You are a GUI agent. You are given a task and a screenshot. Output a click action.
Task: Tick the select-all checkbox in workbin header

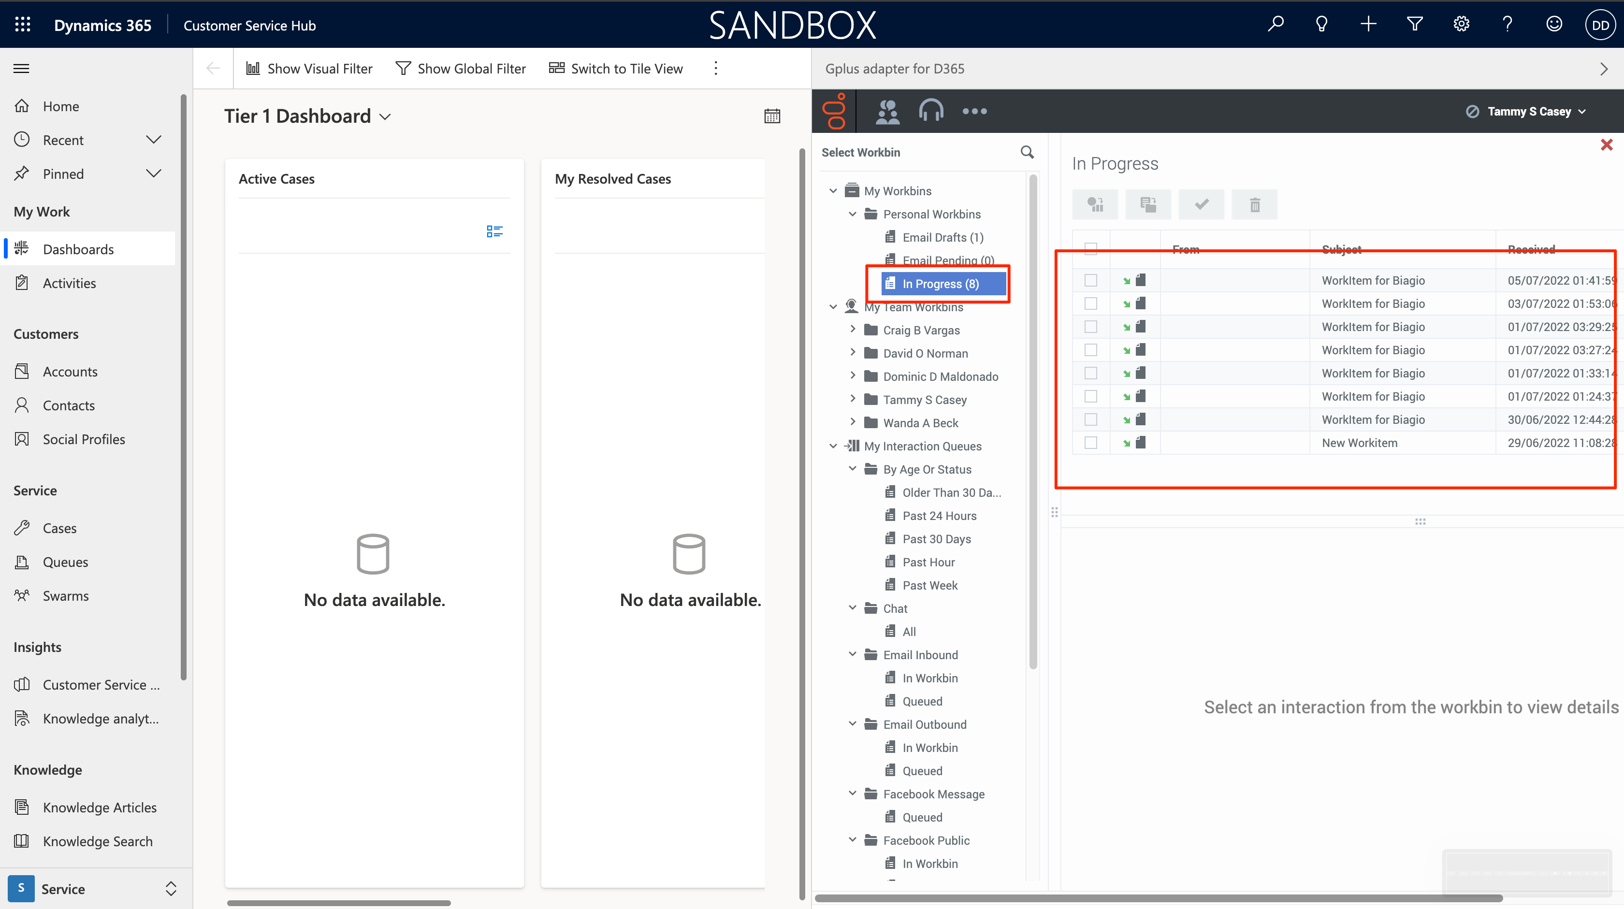click(x=1091, y=248)
